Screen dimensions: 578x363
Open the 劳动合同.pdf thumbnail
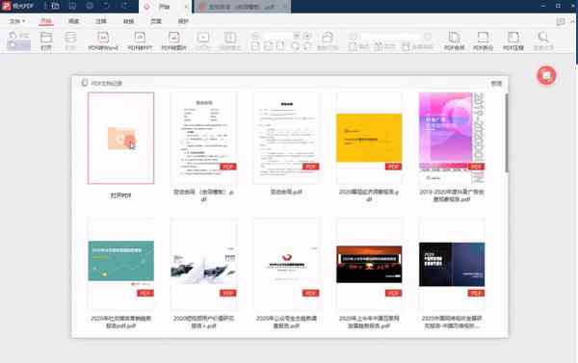click(x=286, y=138)
